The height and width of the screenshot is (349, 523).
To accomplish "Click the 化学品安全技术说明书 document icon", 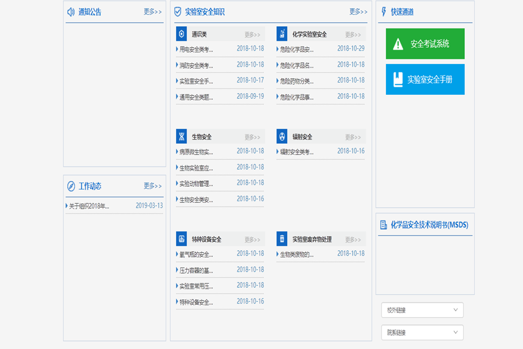I will 384,225.
